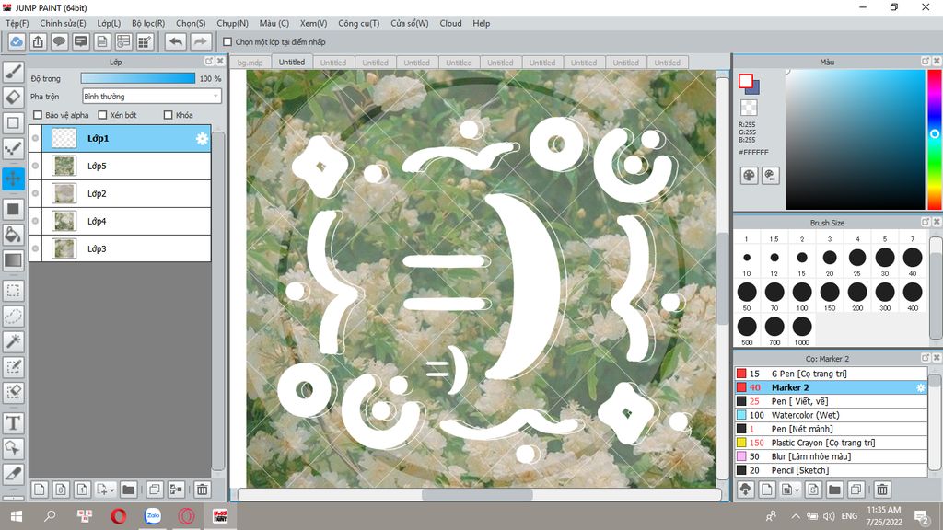The image size is (943, 530).
Task: Toggle 'Chọn một lớp tại điểm nhấp' checkbox
Action: coord(227,42)
